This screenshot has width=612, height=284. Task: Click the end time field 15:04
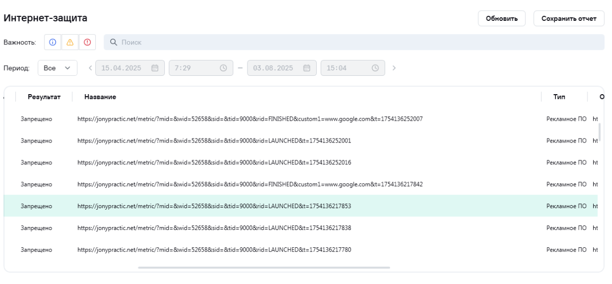353,68
